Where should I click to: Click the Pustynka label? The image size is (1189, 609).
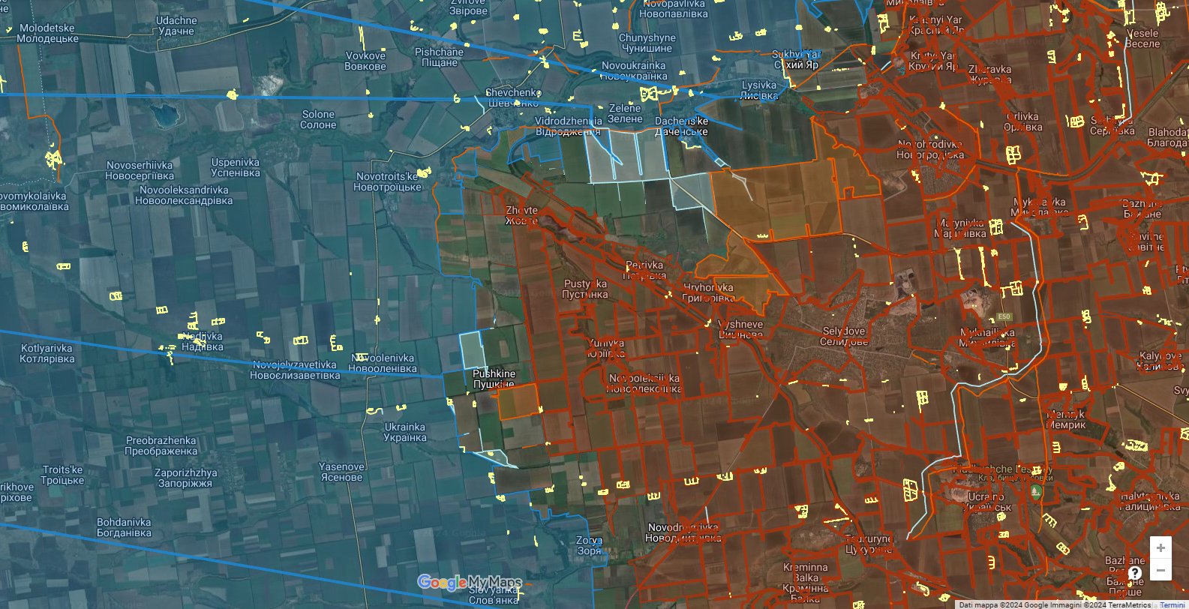click(585, 289)
